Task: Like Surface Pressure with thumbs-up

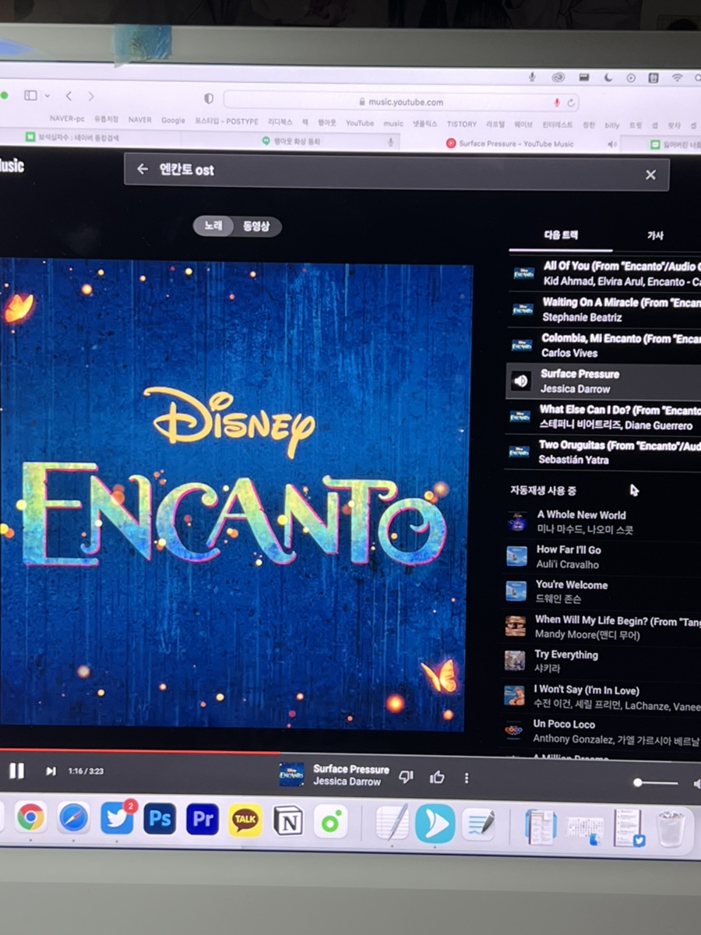Action: tap(437, 776)
